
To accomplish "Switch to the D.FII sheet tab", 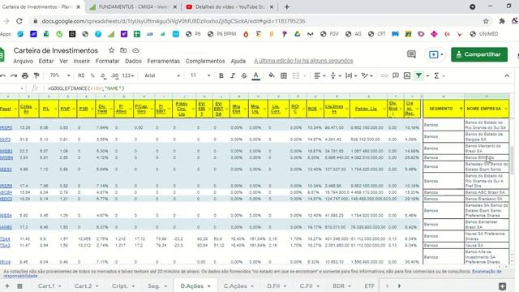I will 277,286.
